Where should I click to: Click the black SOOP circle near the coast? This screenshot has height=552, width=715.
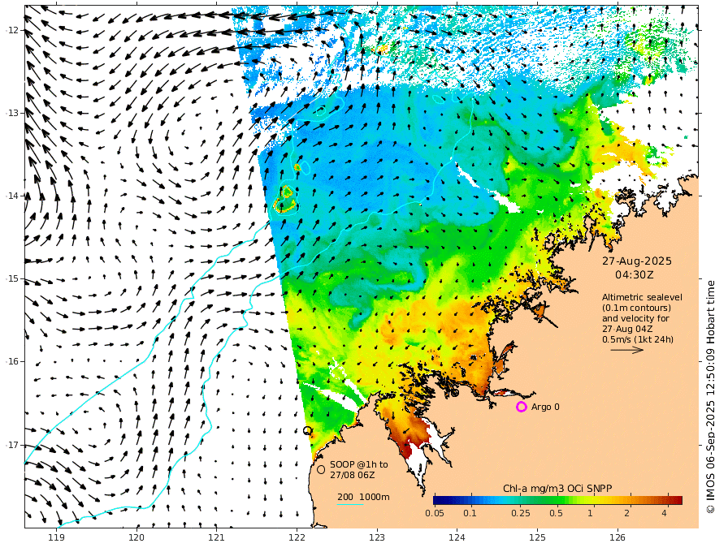[x=307, y=430]
